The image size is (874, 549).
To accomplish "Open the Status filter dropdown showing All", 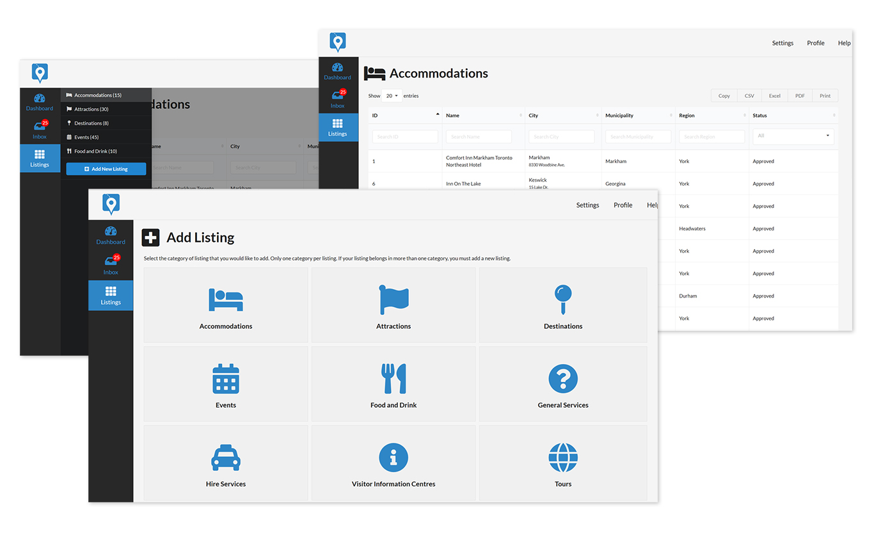I will [793, 136].
